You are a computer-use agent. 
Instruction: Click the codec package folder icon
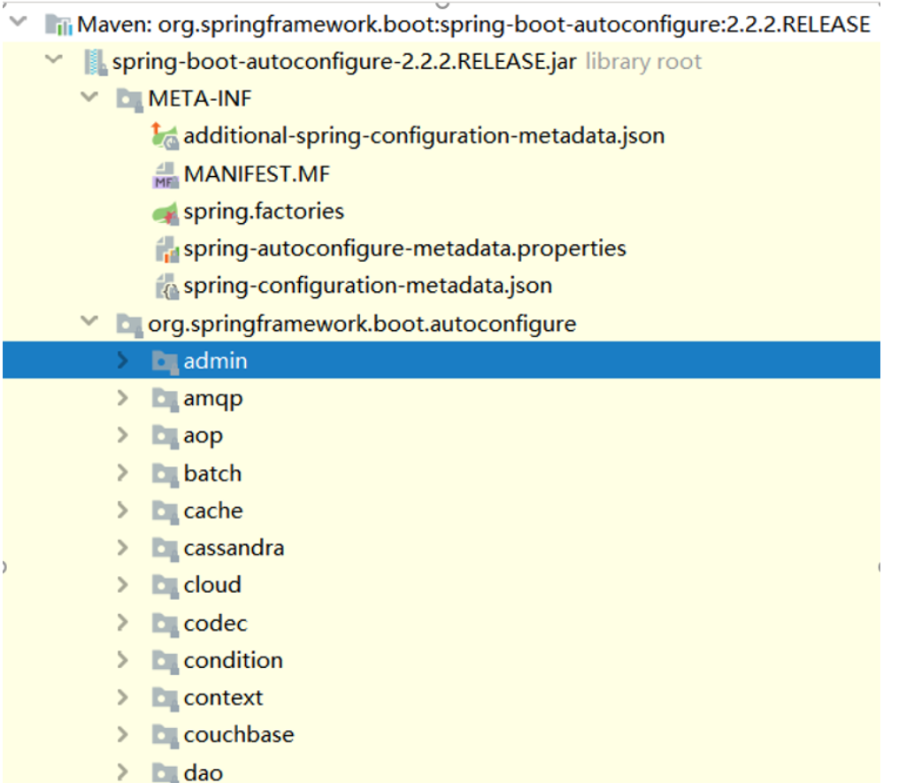pos(165,625)
